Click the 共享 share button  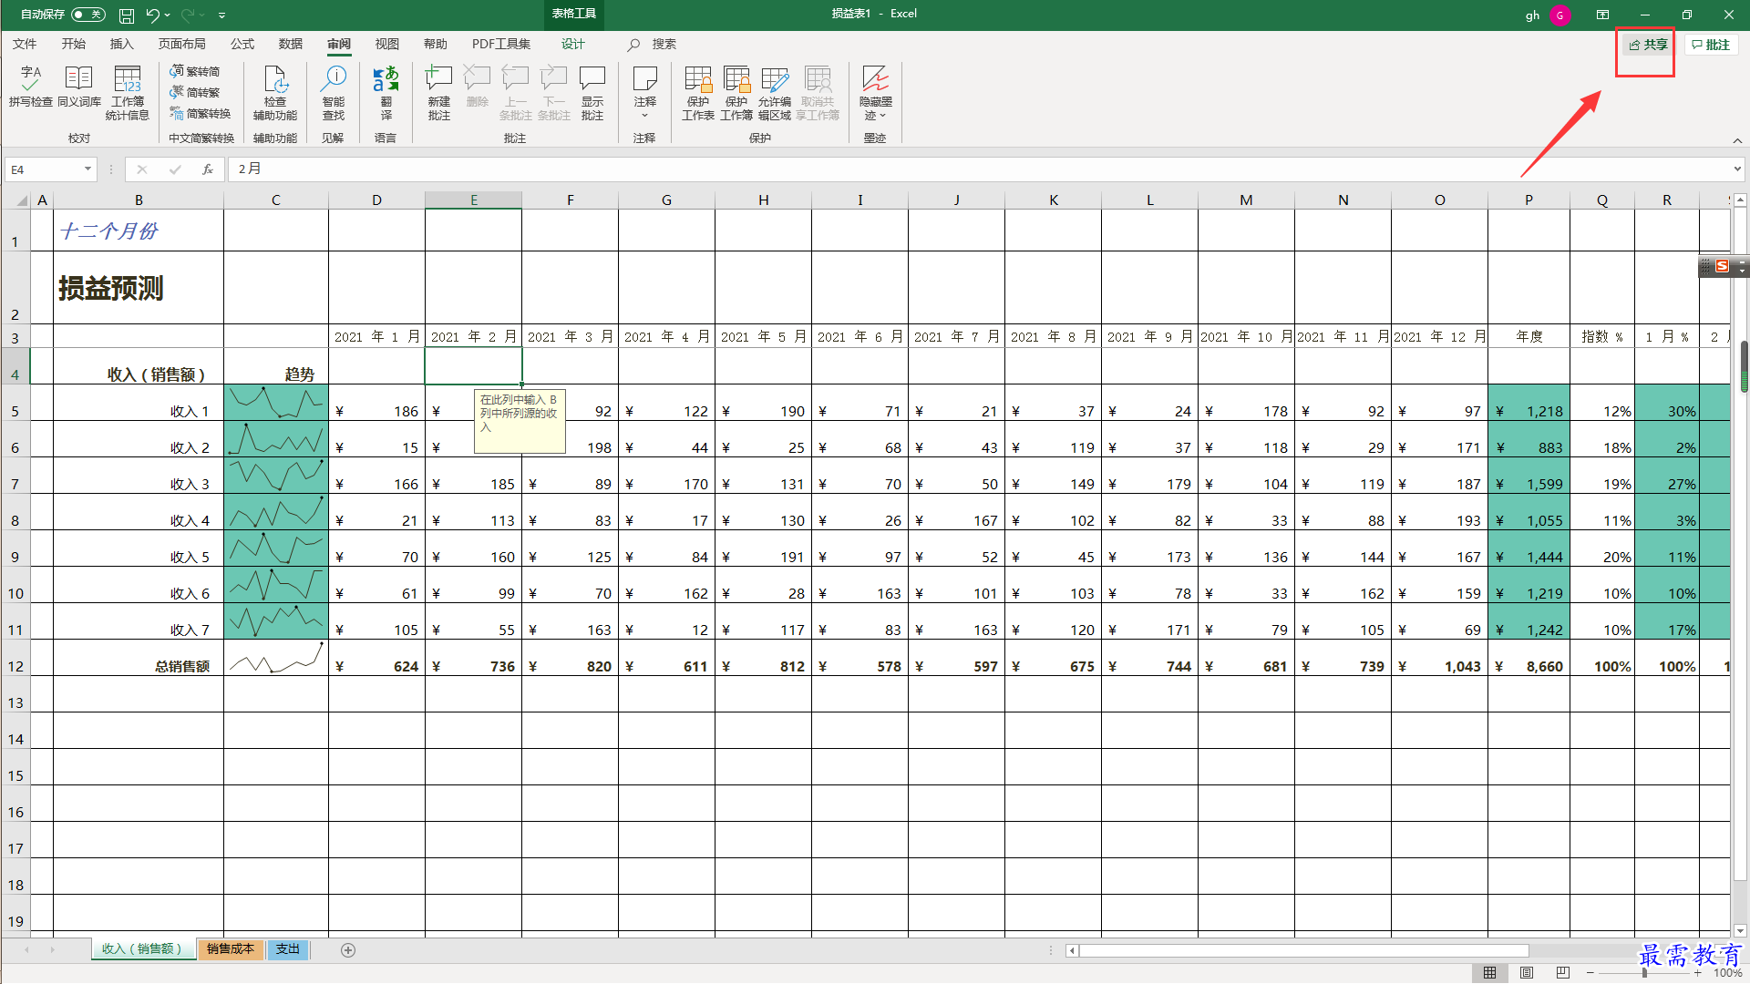click(x=1648, y=45)
